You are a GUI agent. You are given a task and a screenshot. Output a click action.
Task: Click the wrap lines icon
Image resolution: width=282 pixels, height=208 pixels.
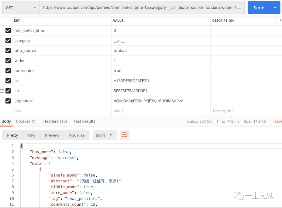[x=125, y=135]
